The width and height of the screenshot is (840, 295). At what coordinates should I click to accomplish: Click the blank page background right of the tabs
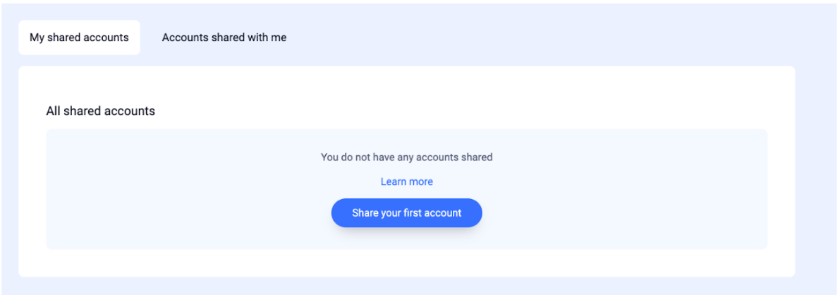coord(536,37)
